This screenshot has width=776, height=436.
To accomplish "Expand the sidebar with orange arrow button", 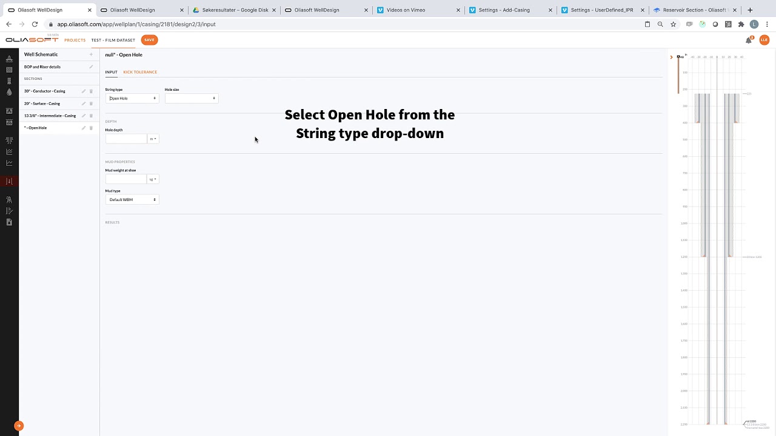I will (19, 426).
